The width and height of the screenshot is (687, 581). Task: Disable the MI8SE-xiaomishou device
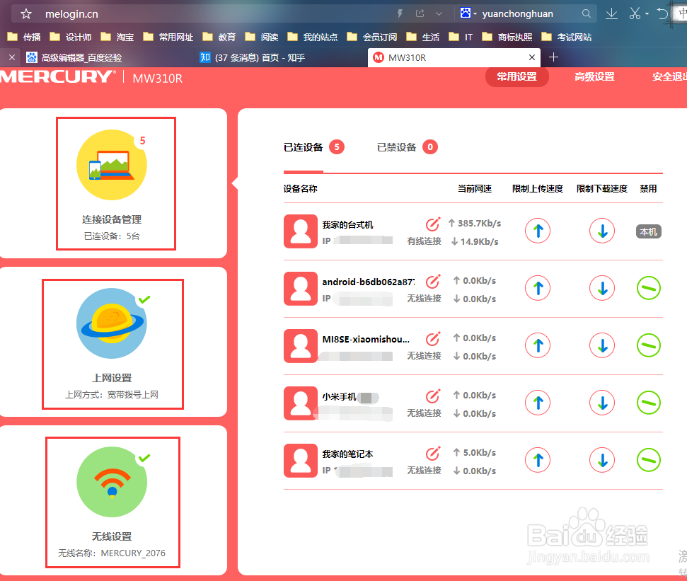click(x=649, y=346)
